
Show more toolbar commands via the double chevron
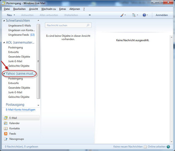click(x=90, y=15)
